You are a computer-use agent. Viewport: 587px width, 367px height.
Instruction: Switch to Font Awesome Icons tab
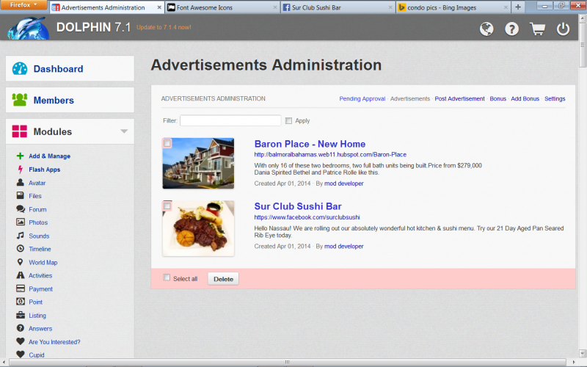click(x=220, y=7)
